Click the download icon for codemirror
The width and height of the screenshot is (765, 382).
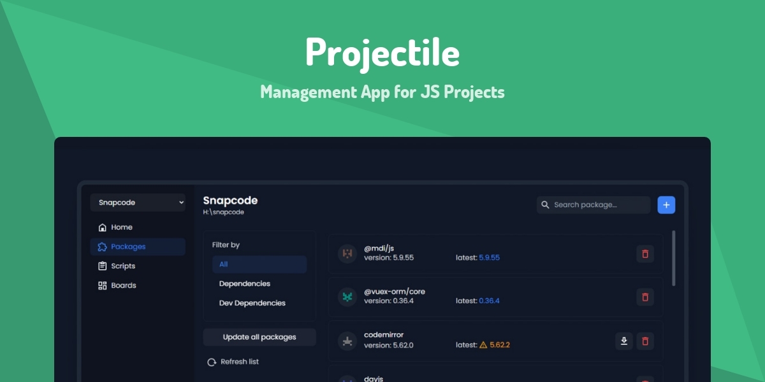[x=623, y=341]
